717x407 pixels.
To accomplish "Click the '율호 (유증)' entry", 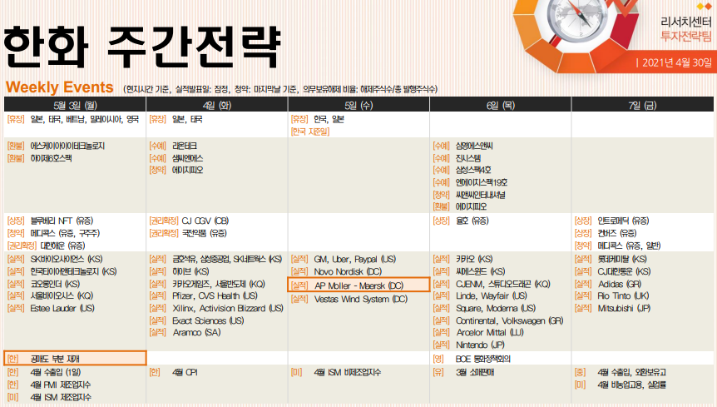I will [x=472, y=221].
